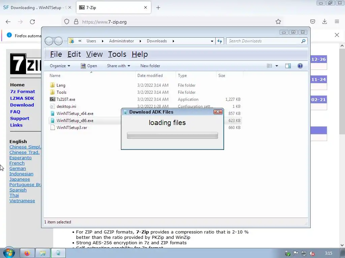
Task: Click the padlock site info icon
Action: (x=76, y=22)
